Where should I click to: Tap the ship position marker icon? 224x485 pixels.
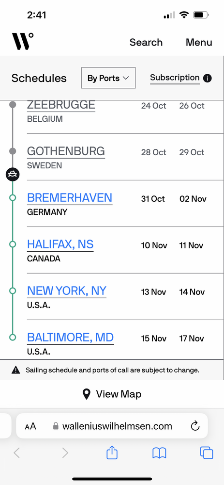pyautogui.click(x=13, y=175)
